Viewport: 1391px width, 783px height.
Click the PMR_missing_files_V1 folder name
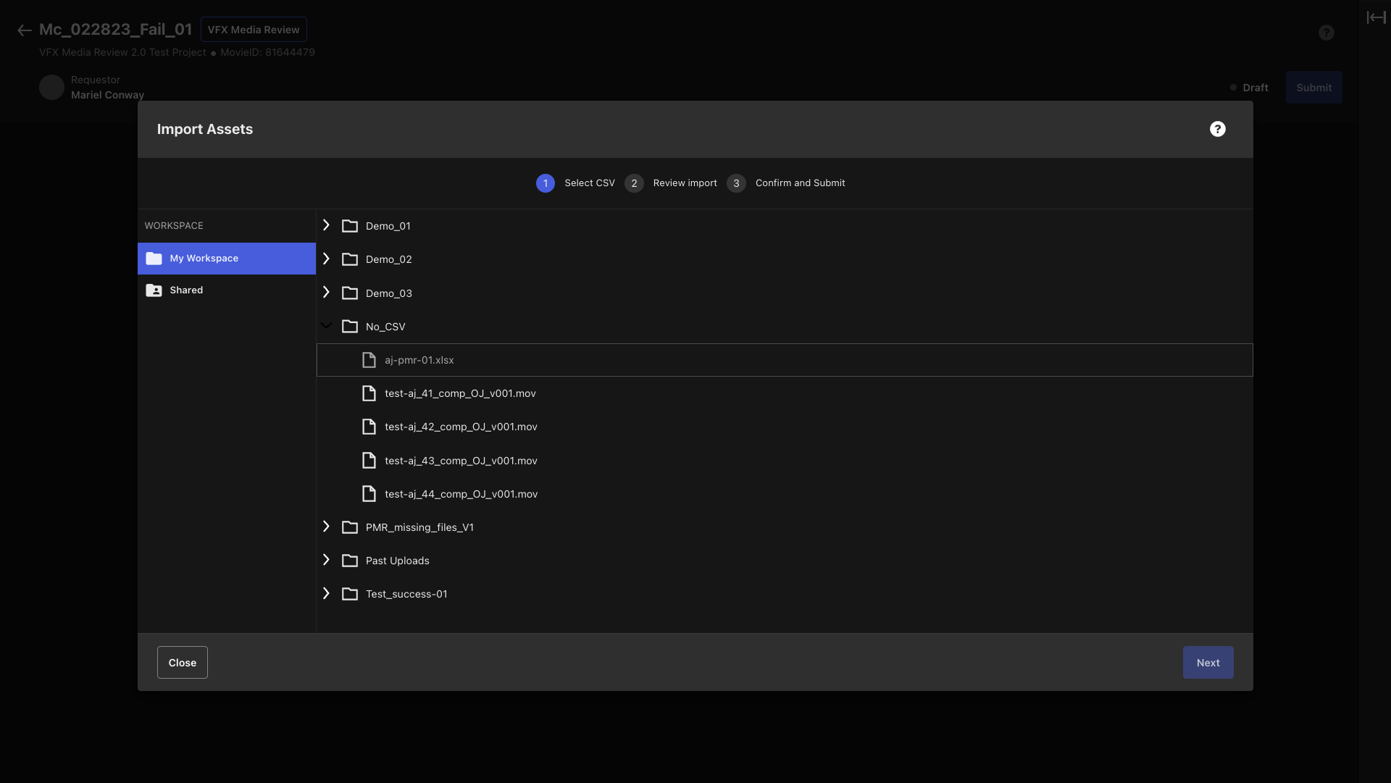point(419,527)
